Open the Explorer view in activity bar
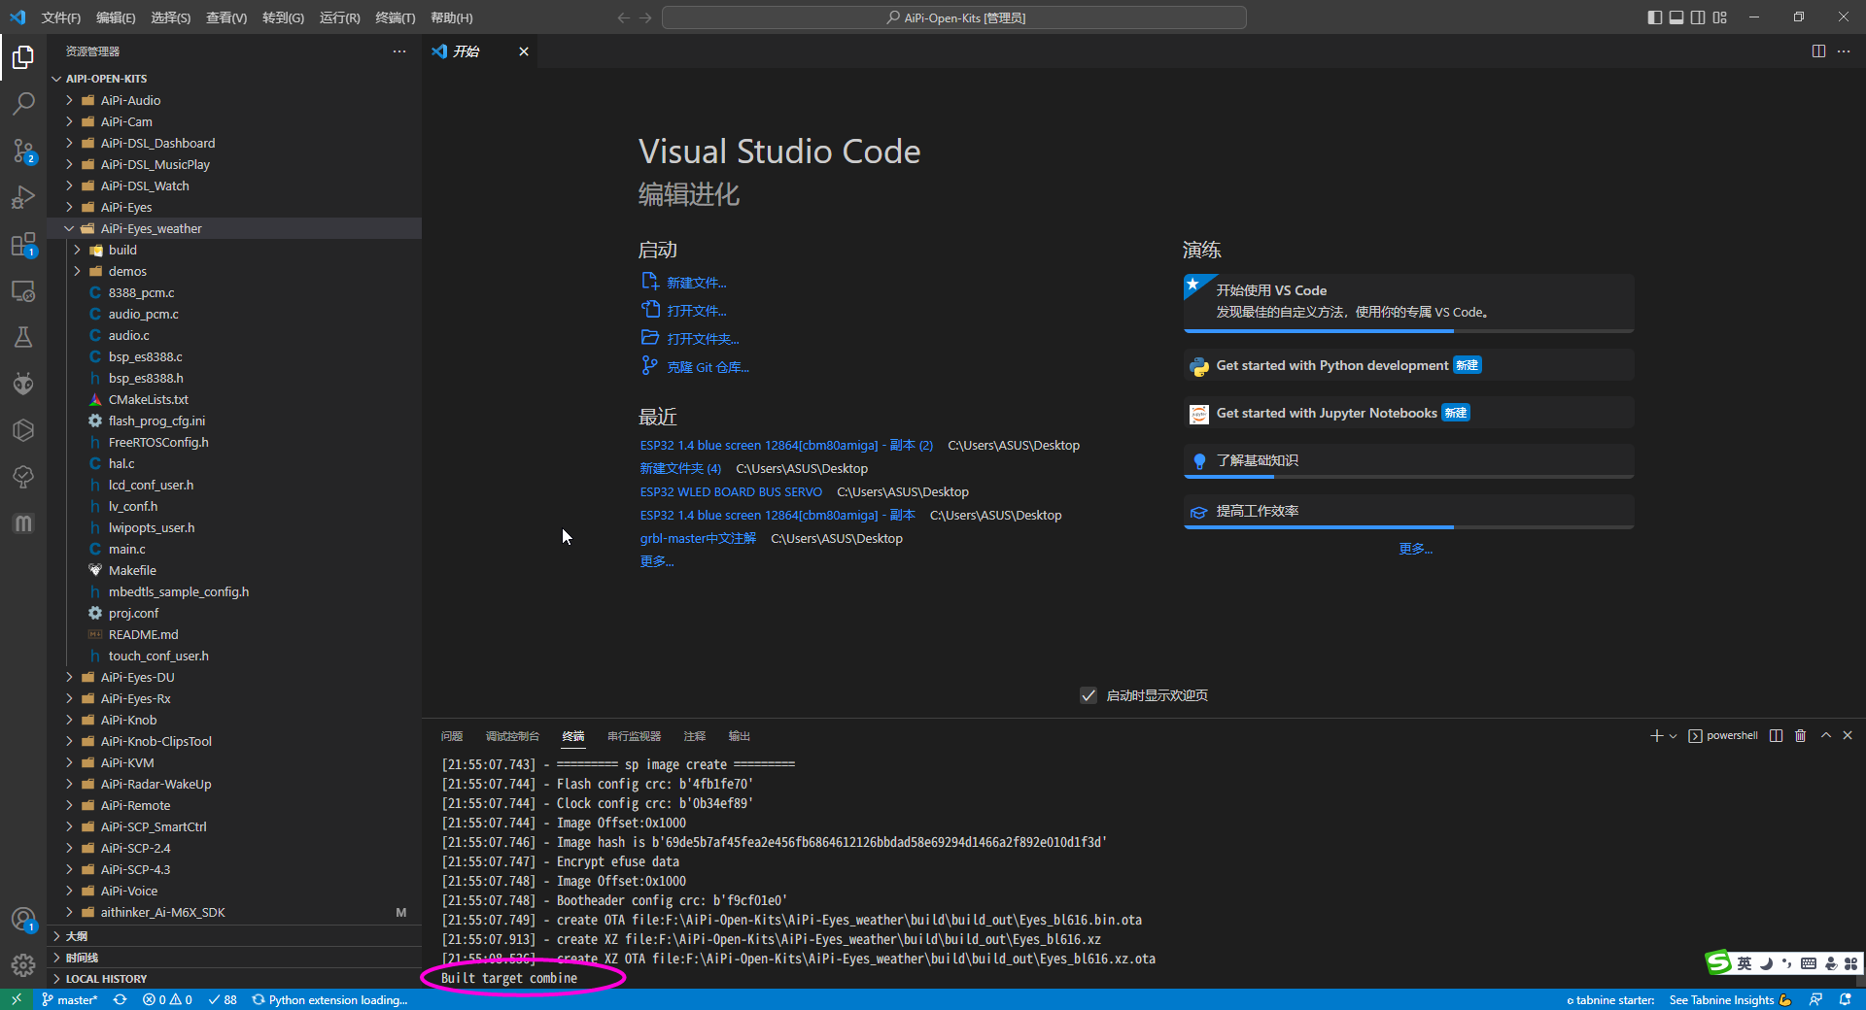The image size is (1866, 1010). point(23,57)
